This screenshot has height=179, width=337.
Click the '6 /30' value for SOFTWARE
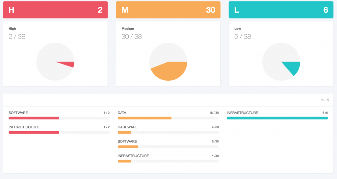215,141
